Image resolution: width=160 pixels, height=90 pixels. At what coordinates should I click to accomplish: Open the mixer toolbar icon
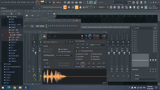(x=122, y=7)
